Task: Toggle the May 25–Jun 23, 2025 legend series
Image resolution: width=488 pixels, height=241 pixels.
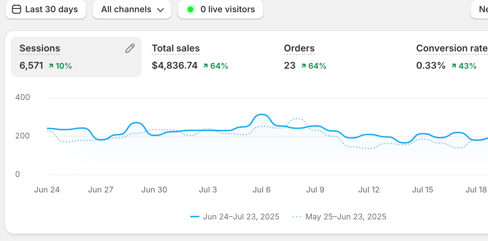Action: point(345,217)
